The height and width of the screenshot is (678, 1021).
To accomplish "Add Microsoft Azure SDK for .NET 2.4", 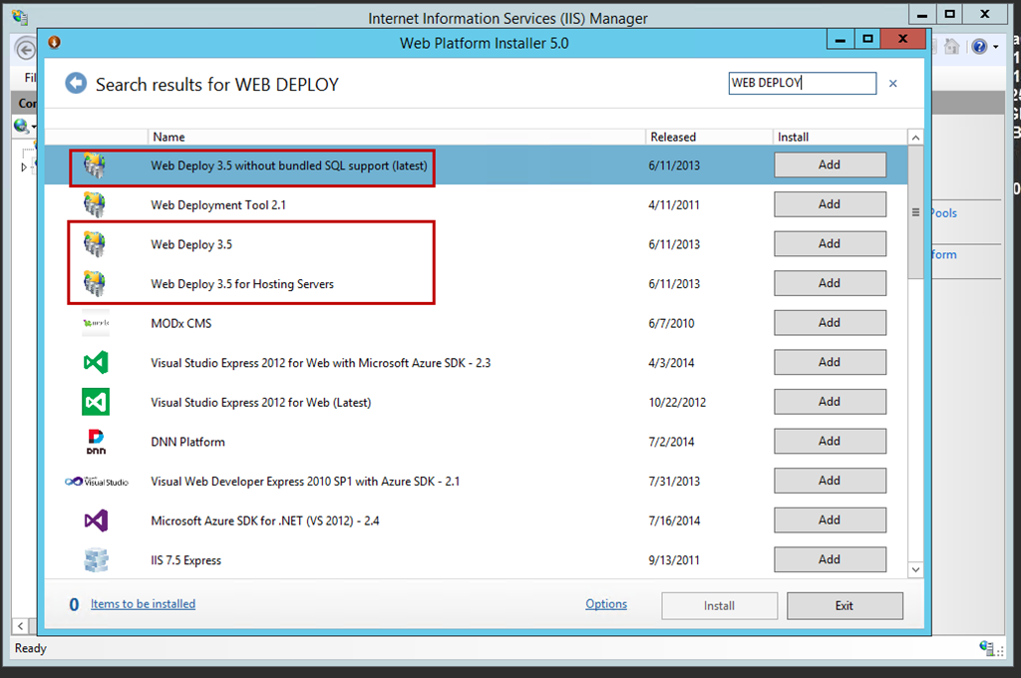I will 830,520.
